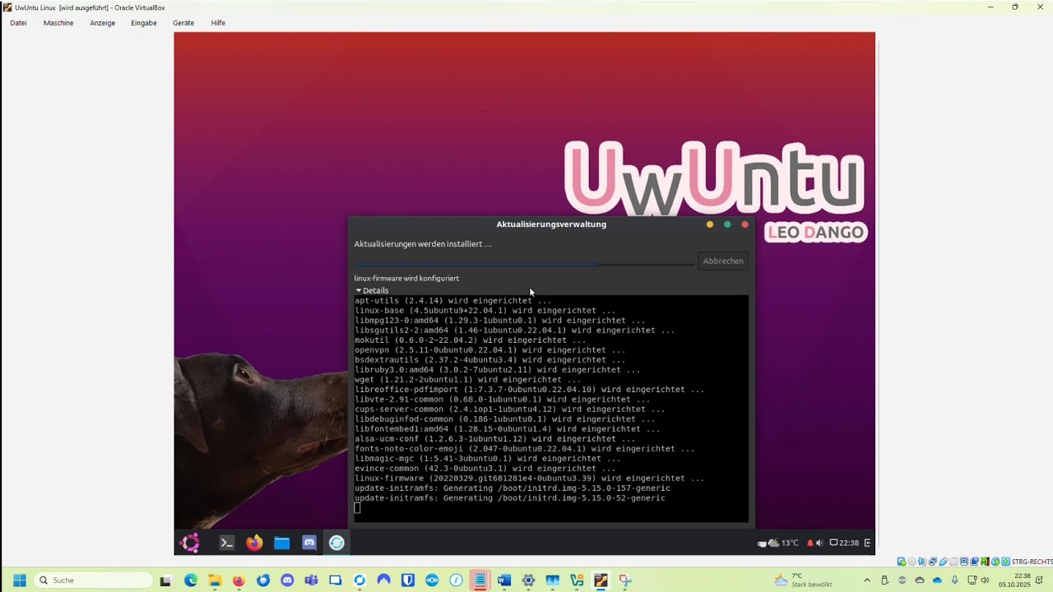Click the VirtualBox USB status icon

click(943, 562)
